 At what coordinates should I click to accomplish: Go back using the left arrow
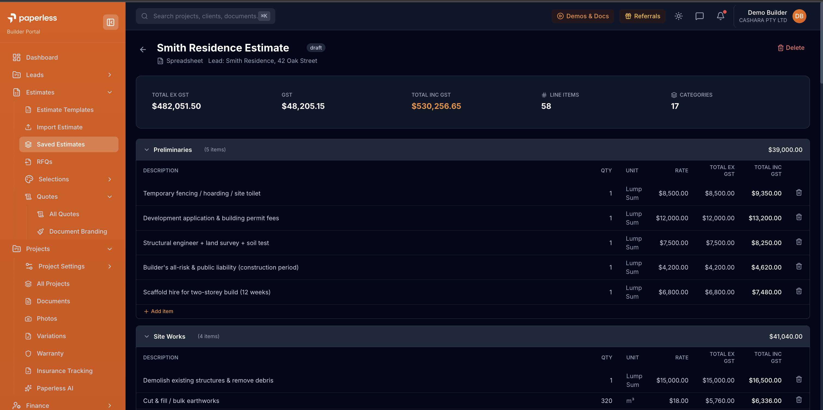pos(143,49)
